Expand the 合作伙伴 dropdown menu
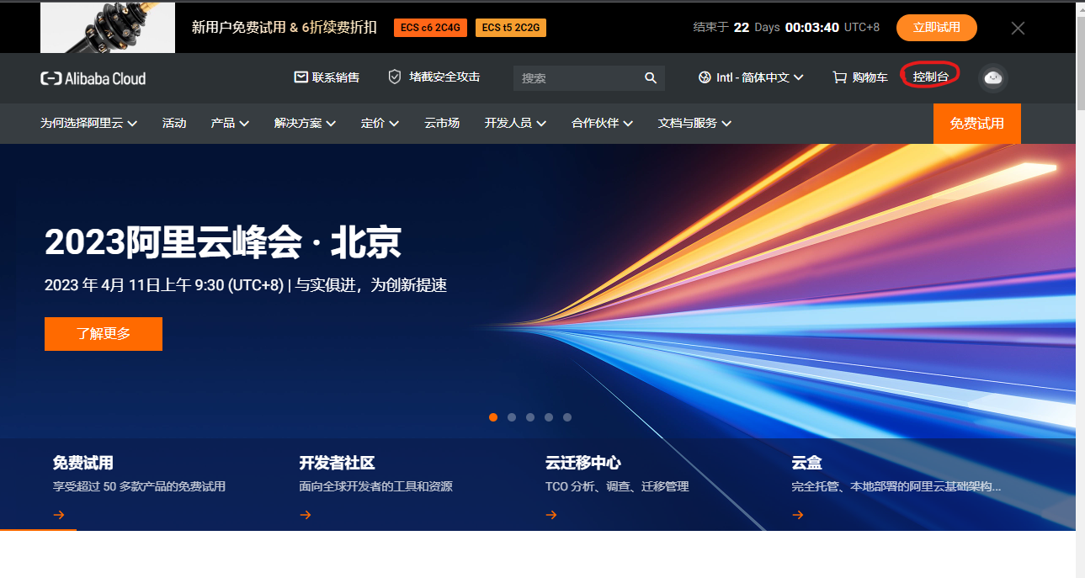 (602, 123)
